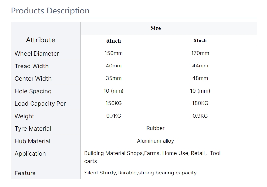Click the Tread Width row label
The image size is (267, 187).
click(32, 66)
